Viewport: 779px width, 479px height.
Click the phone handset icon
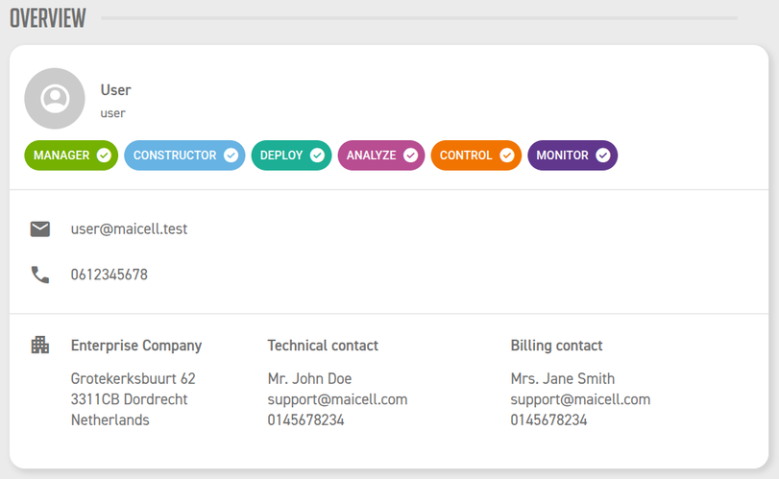click(40, 275)
